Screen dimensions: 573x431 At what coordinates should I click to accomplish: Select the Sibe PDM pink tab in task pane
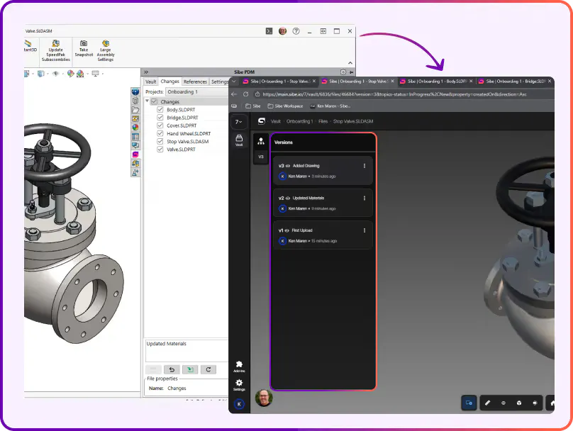pyautogui.click(x=135, y=155)
